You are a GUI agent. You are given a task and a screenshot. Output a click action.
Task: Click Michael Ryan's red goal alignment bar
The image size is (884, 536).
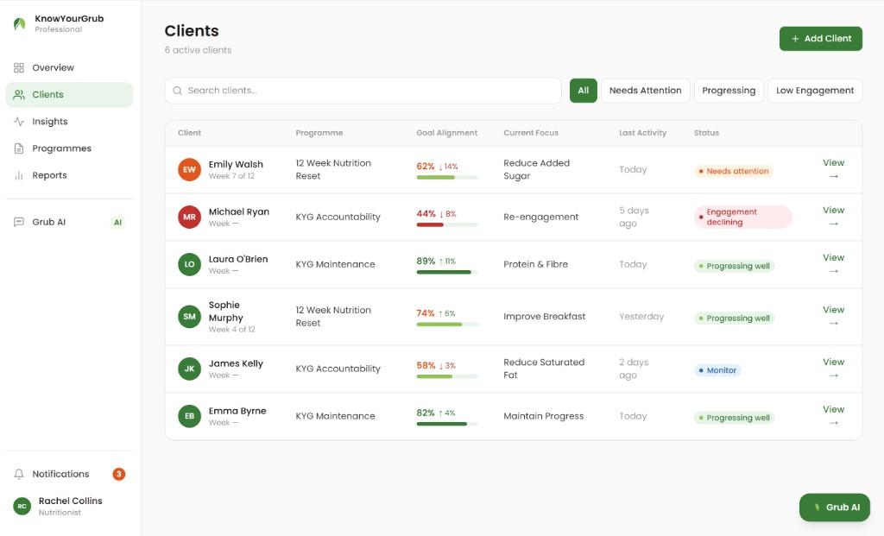(446, 225)
